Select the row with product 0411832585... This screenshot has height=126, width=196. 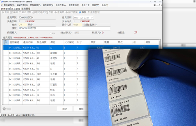pos(46,79)
